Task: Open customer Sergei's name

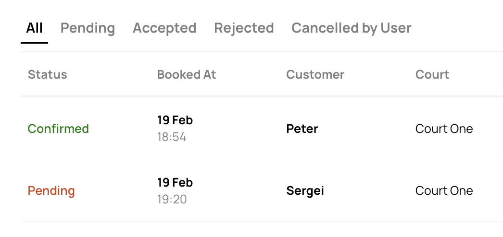Action: [305, 191]
